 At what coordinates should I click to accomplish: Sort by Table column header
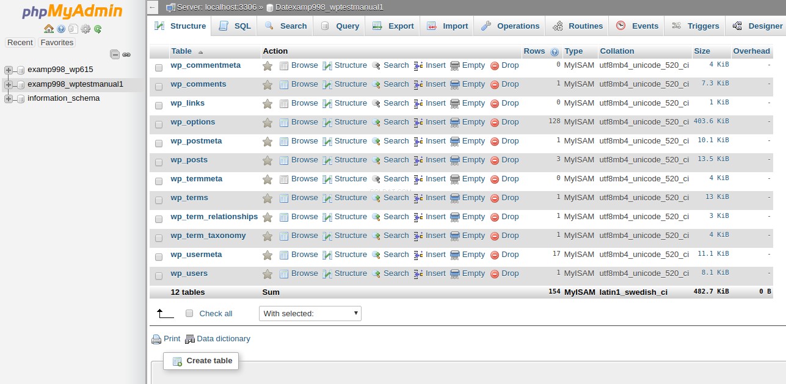tap(181, 51)
